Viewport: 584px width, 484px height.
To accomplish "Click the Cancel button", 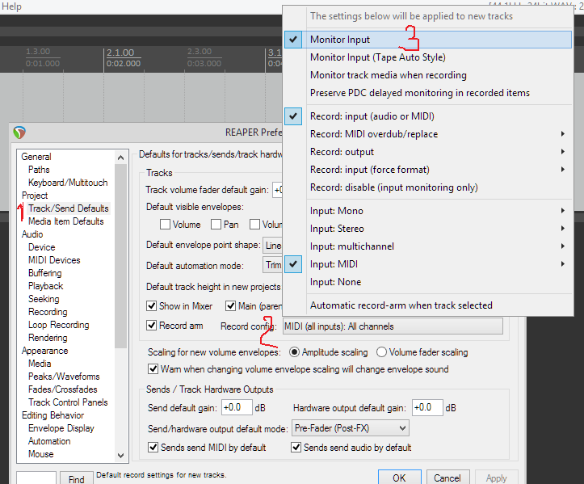I will (447, 478).
